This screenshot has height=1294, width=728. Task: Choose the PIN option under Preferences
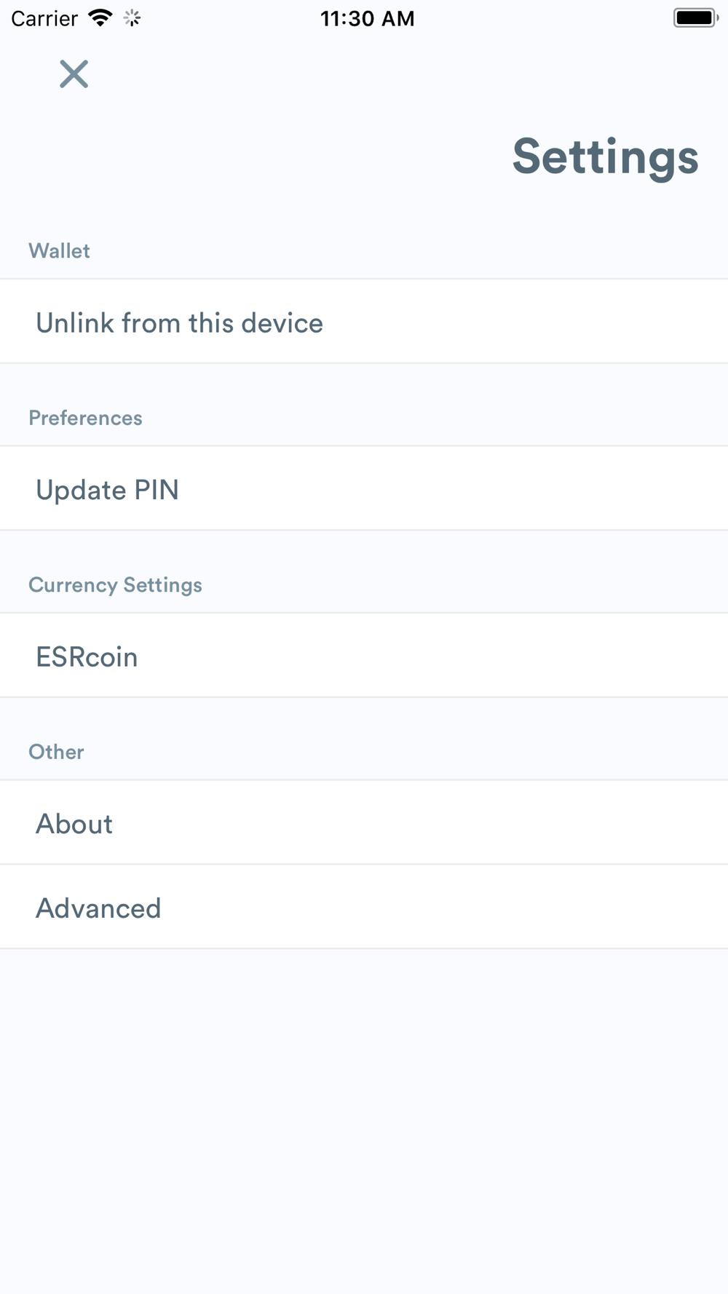pyautogui.click(x=364, y=488)
